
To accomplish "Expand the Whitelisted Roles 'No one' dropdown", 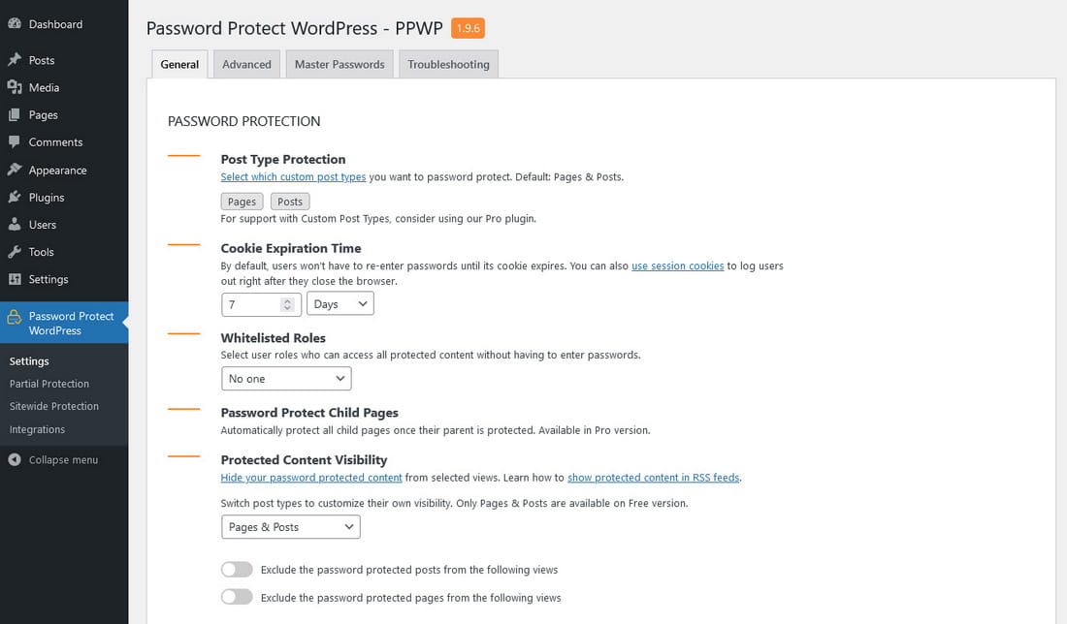I will 286,379.
